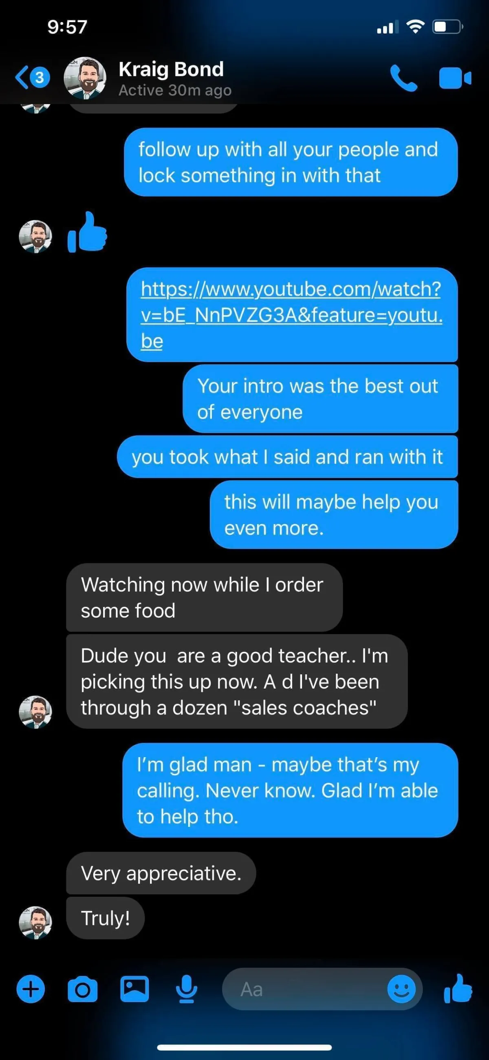Send a thumbs-up like reaction
Viewport: 489px width, 1060px height.
click(458, 989)
